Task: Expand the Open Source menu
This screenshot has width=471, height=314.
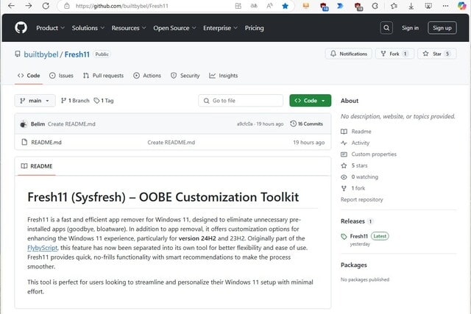Action: [x=174, y=28]
